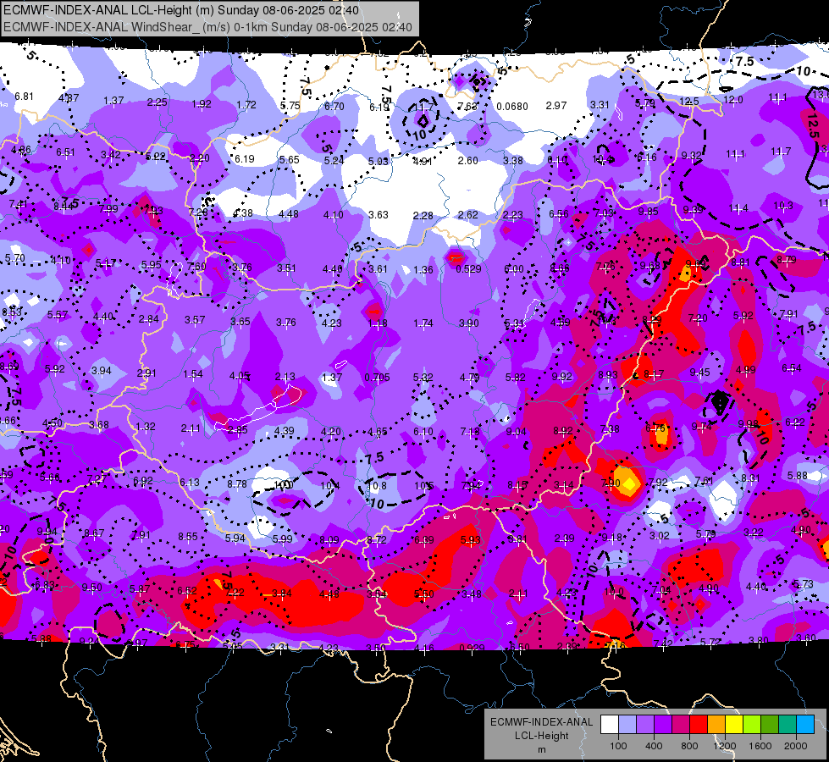The width and height of the screenshot is (829, 762).
Task: Click the red legend color swatch
Action: (x=699, y=725)
